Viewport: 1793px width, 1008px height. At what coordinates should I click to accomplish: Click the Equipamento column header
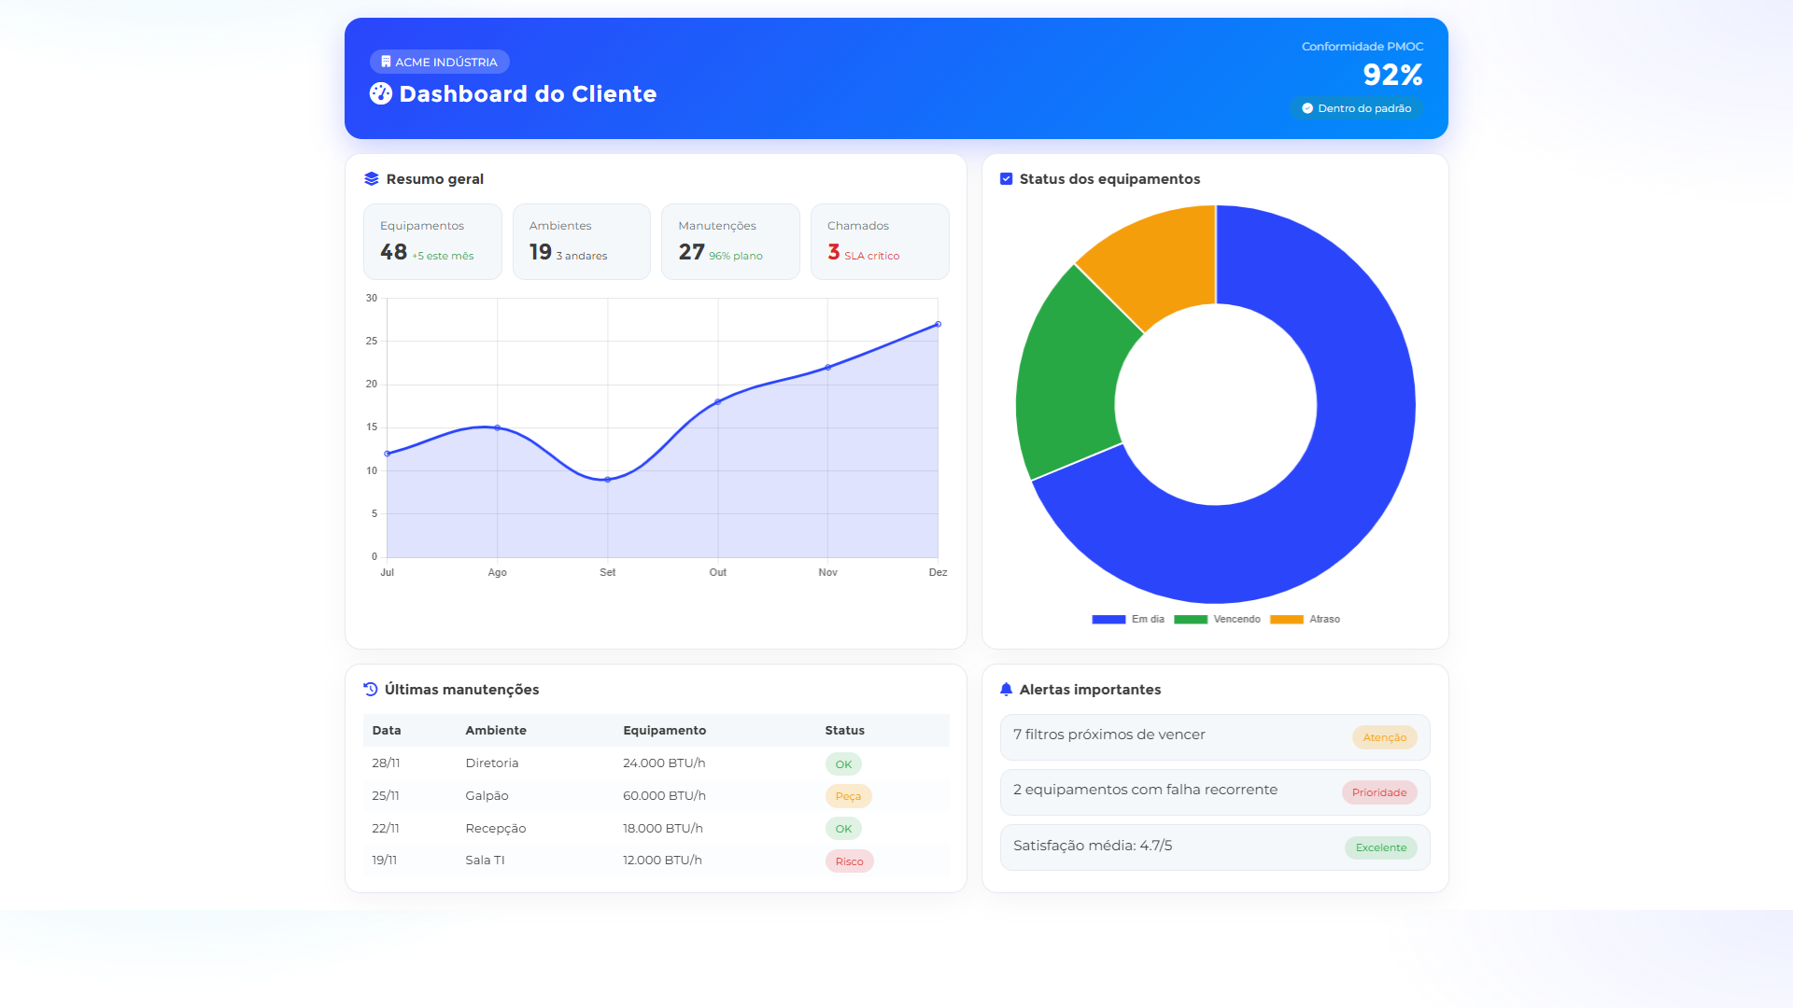click(664, 731)
